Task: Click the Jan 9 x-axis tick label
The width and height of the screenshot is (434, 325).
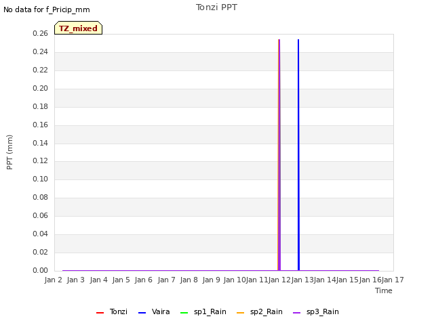Action: coord(212,280)
